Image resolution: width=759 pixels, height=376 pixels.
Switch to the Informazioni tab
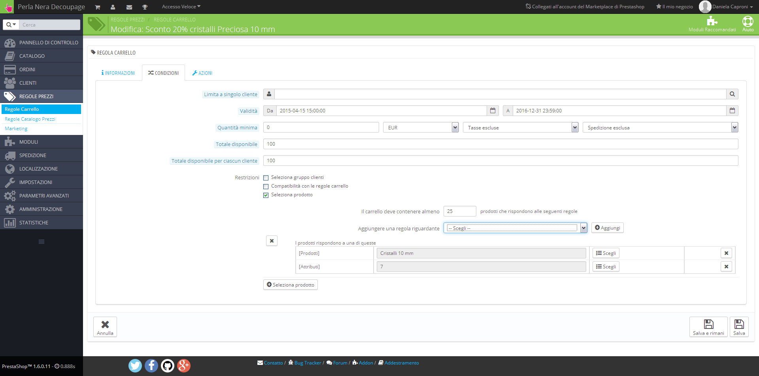(x=118, y=73)
